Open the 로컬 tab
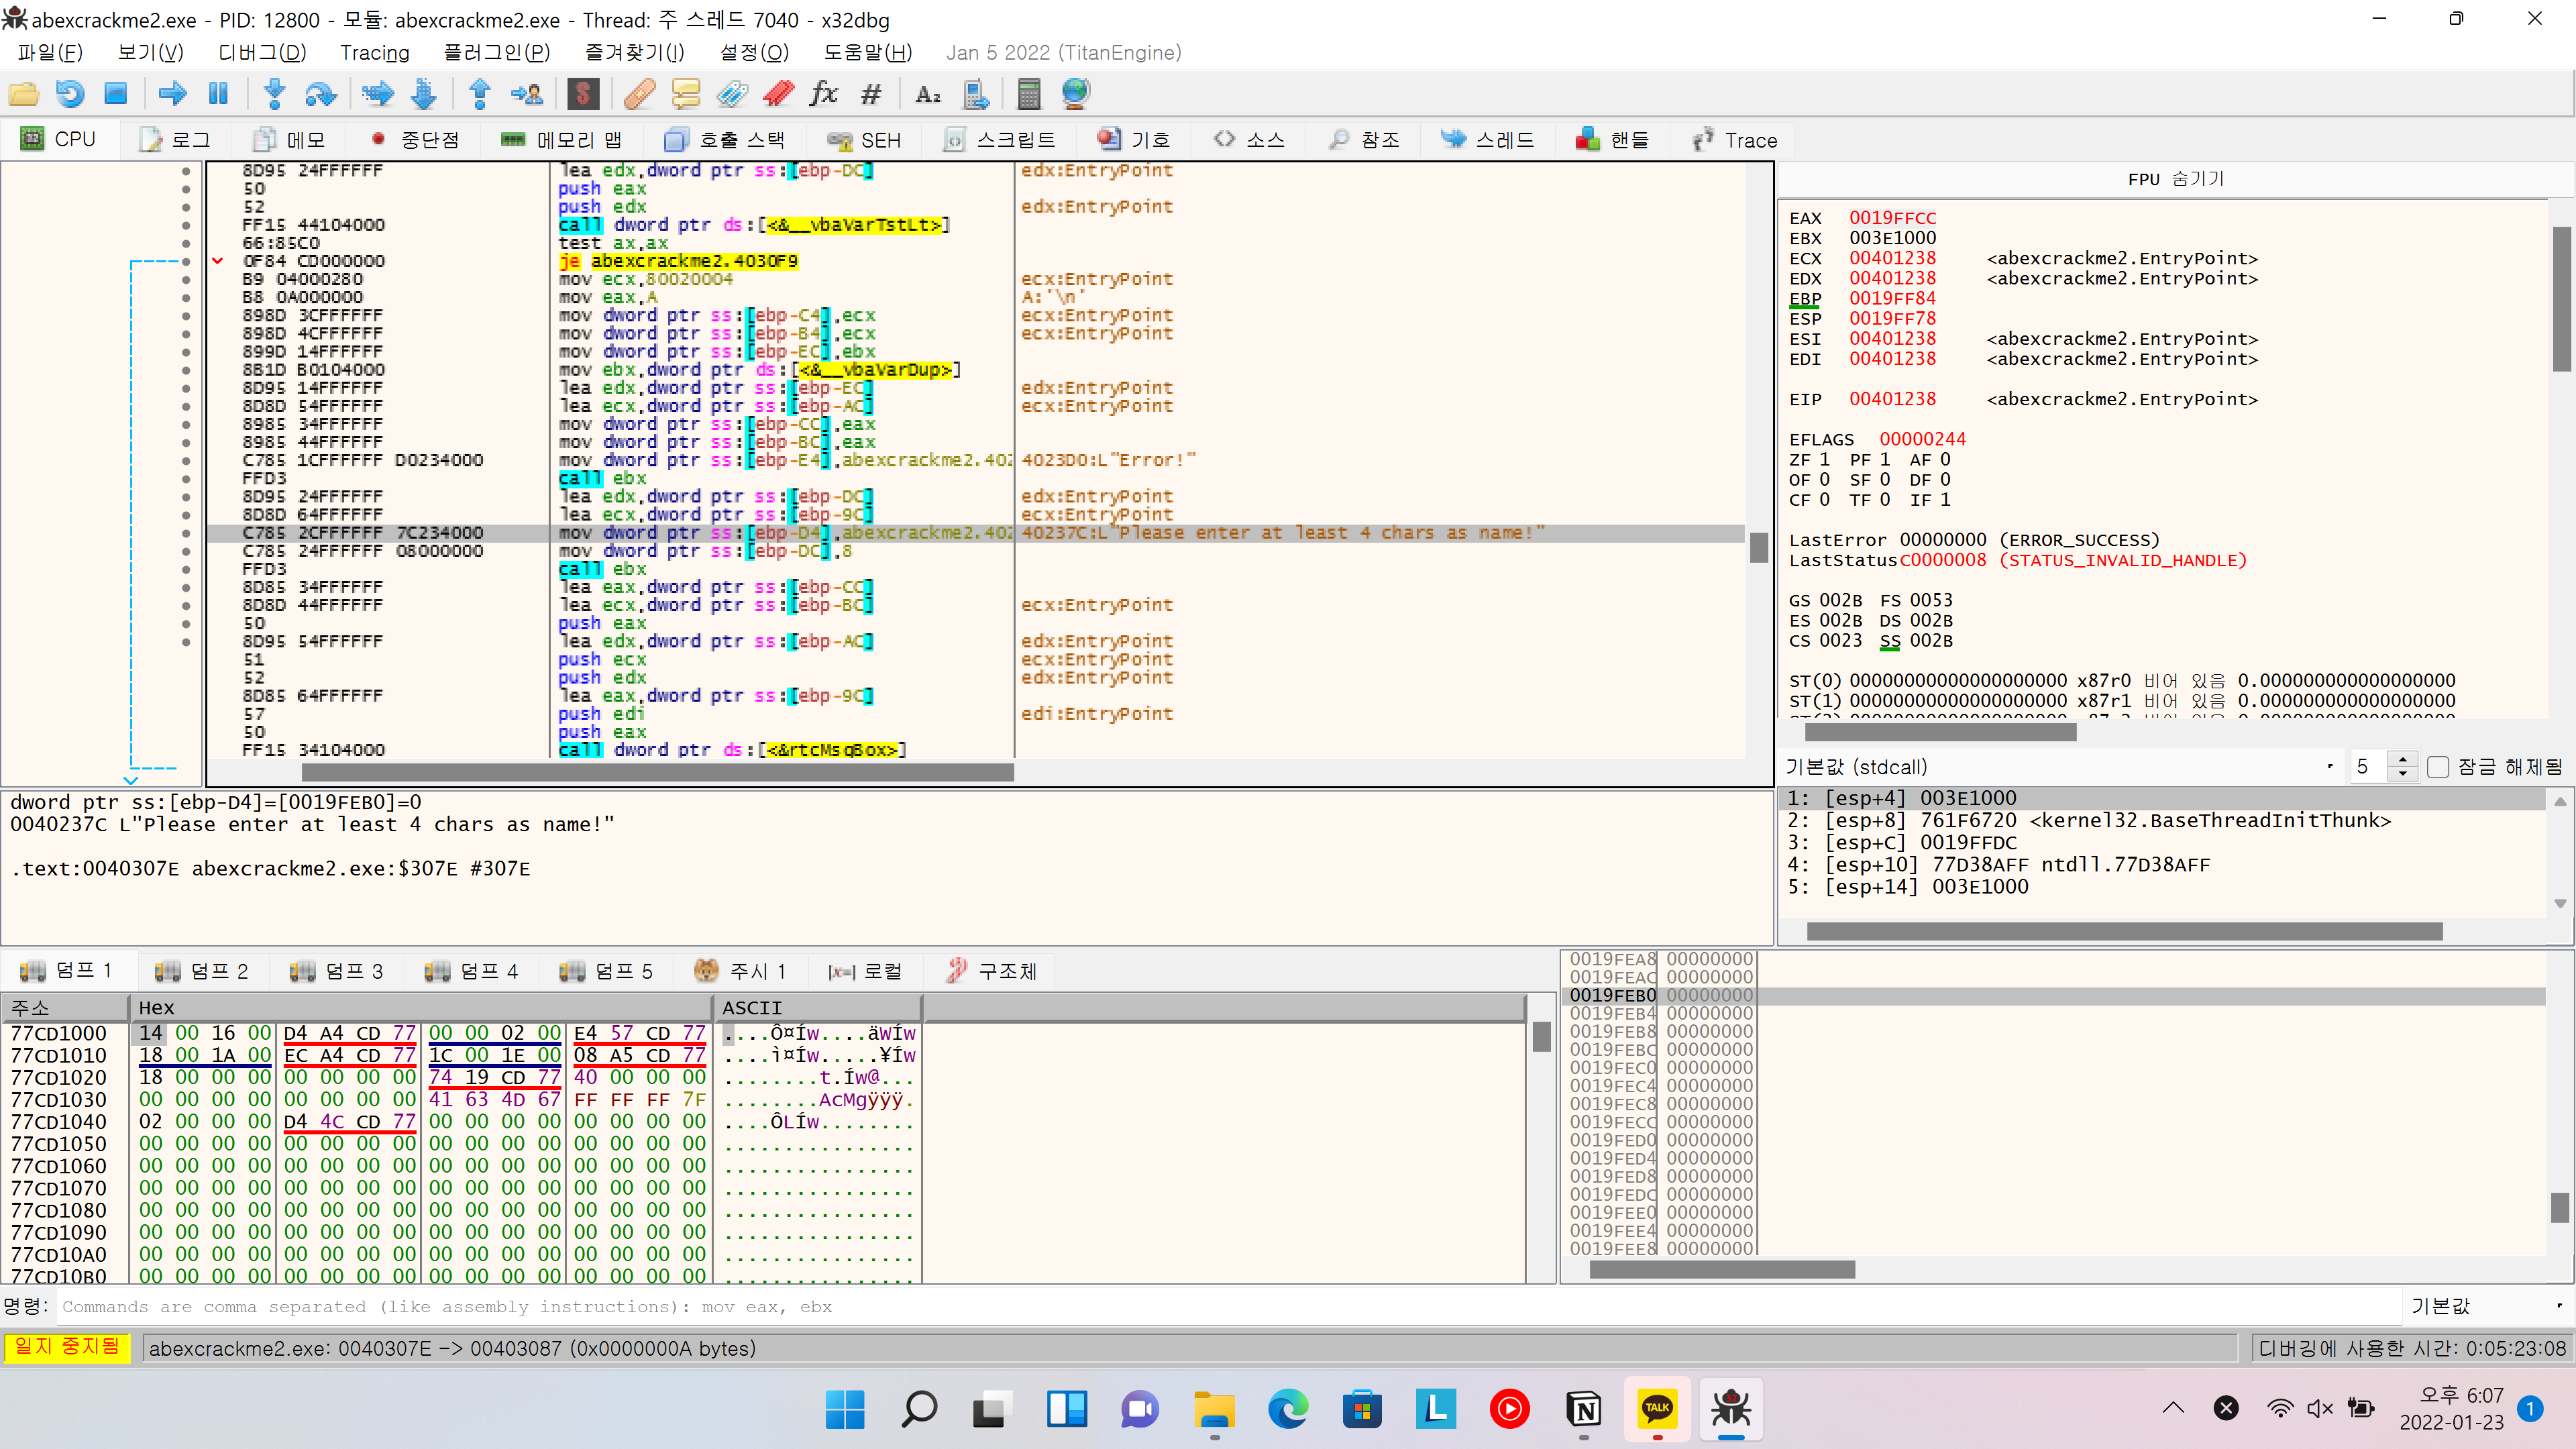 pyautogui.click(x=865, y=971)
